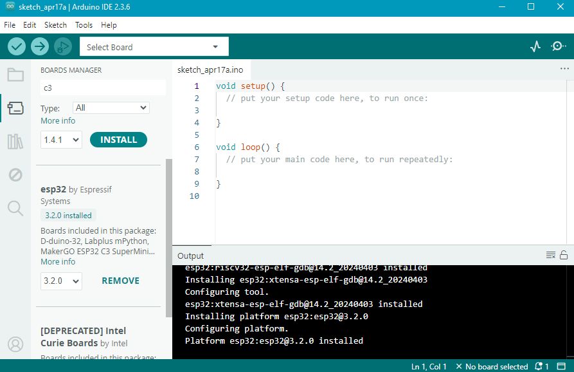Viewport: 574px width, 372px height.
Task: Start debugging with the Debug icon
Action: (62, 46)
